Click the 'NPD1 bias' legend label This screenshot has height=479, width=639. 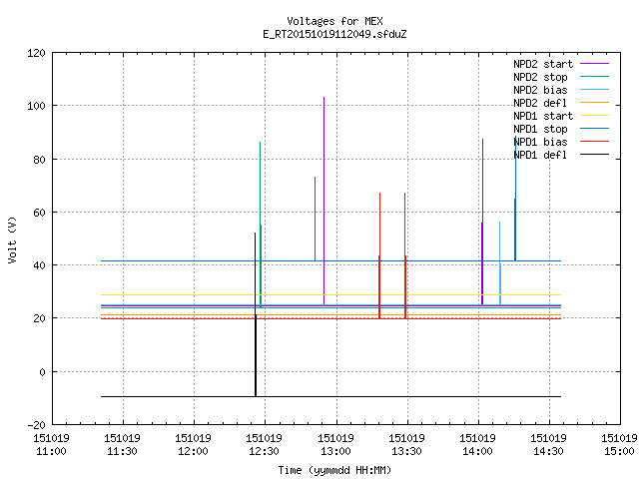540,142
